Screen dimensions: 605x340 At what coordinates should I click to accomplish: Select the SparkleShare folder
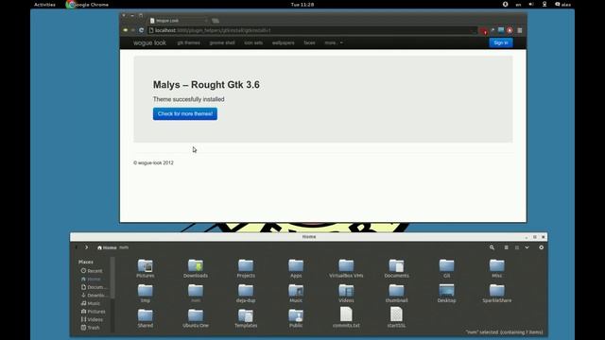point(497,294)
